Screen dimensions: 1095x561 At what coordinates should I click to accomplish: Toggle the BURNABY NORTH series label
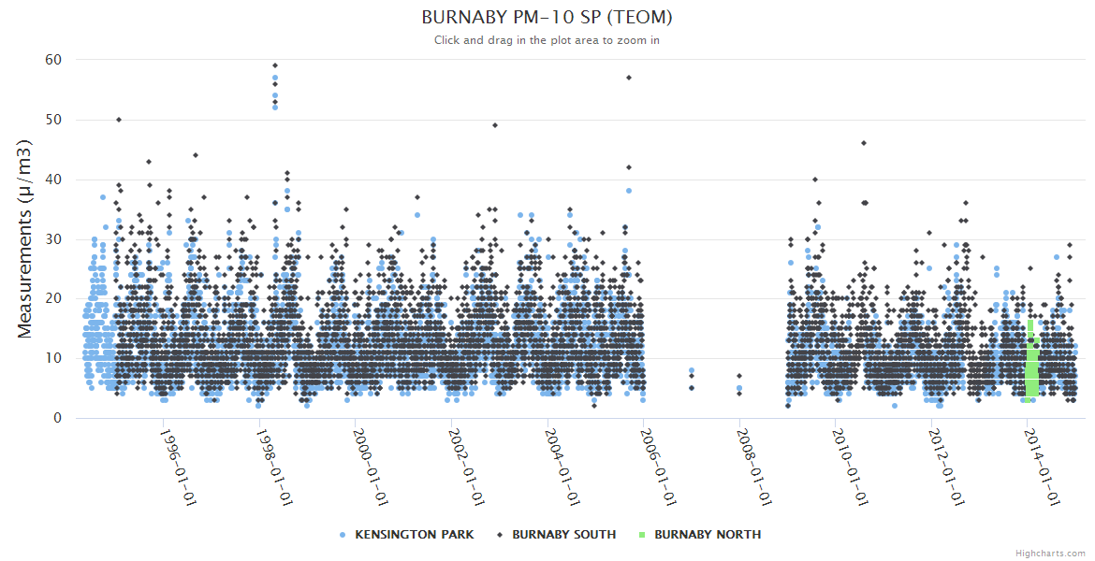(707, 535)
